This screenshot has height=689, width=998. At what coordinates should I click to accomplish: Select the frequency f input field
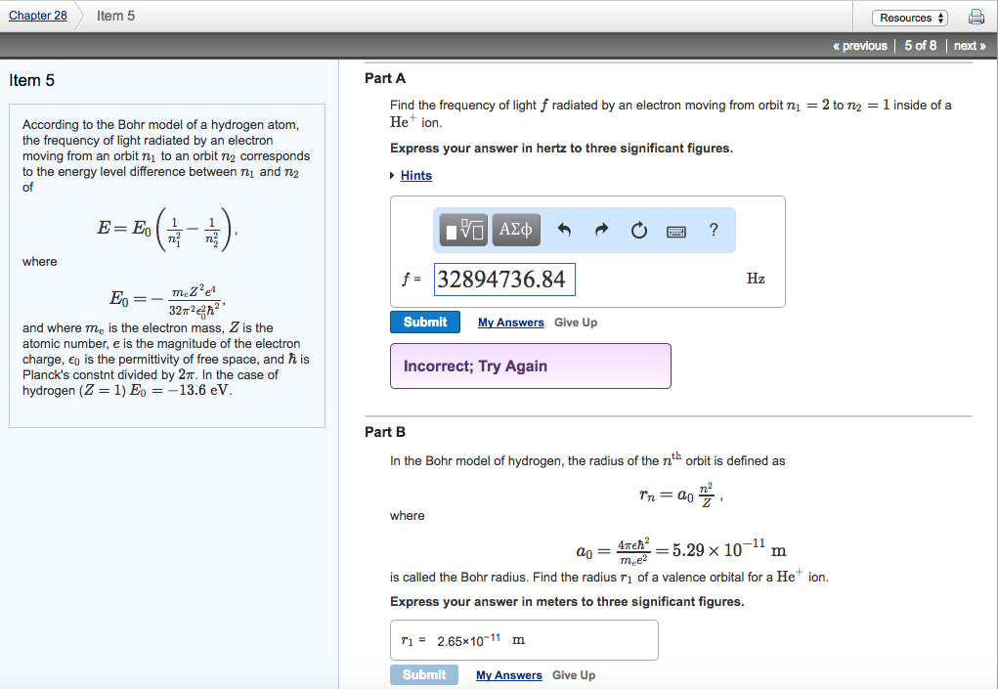[504, 279]
